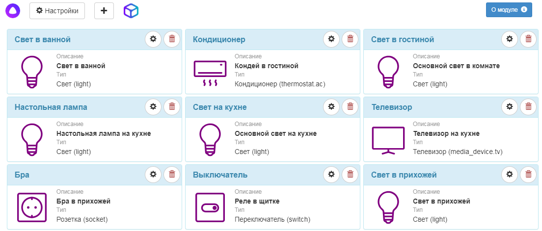Click the air conditioner device icon
Screen dimensions: 542x231
[210, 73]
